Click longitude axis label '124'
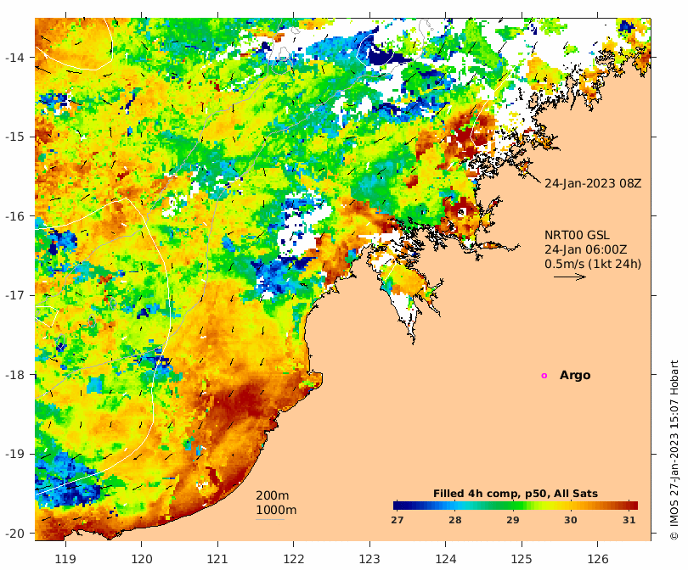Screen dimensions: 688x570 coord(446,559)
